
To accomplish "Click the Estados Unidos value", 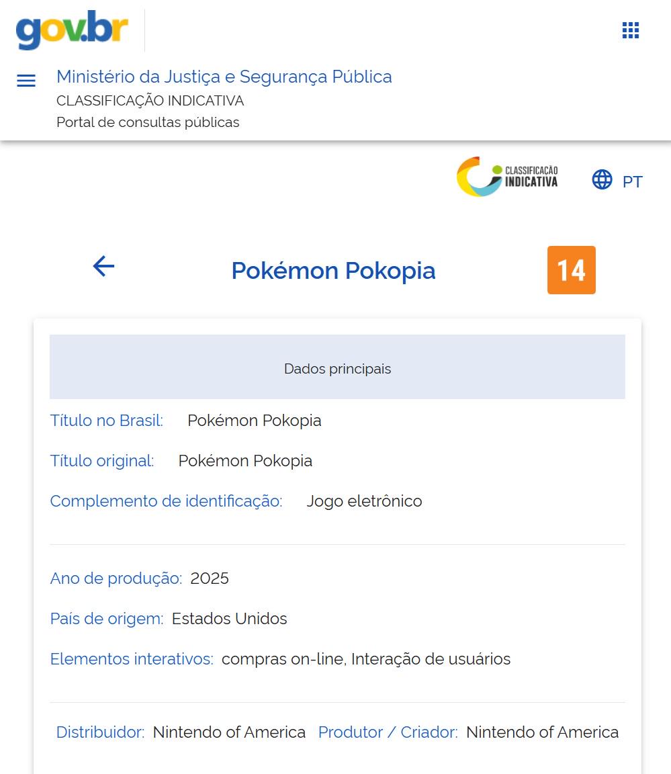I will [230, 619].
